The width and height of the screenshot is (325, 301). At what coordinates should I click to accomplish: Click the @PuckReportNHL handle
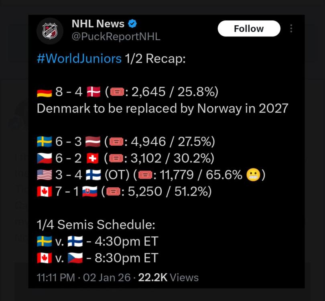point(116,37)
